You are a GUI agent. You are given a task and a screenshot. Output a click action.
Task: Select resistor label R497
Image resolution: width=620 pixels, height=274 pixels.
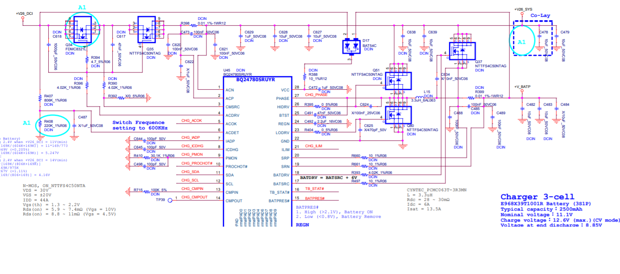click(x=356, y=181)
